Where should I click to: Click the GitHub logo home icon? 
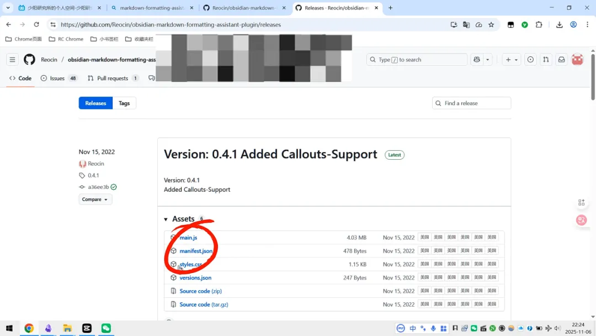click(x=29, y=60)
